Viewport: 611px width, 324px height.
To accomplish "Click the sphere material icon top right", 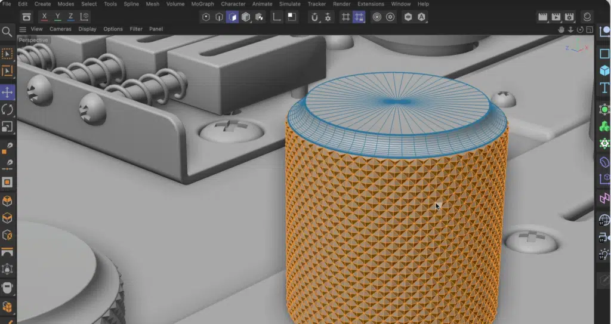I will [587, 17].
